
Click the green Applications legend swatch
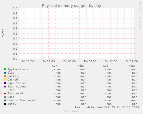click(5, 69)
